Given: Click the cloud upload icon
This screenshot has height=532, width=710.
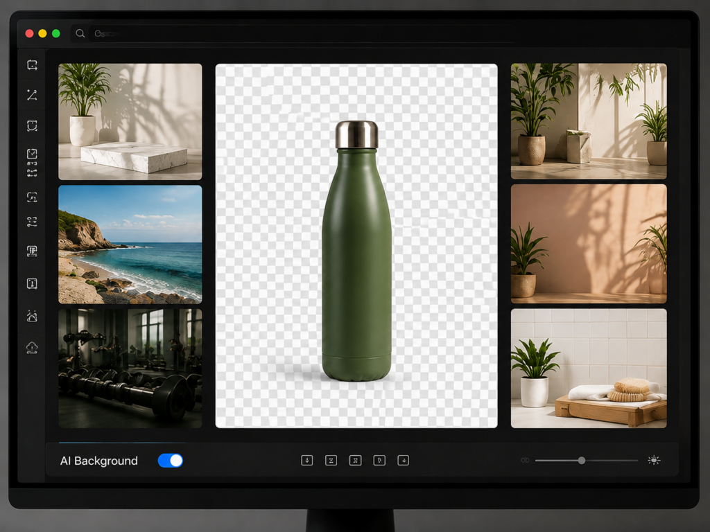Looking at the screenshot, I should click(32, 348).
